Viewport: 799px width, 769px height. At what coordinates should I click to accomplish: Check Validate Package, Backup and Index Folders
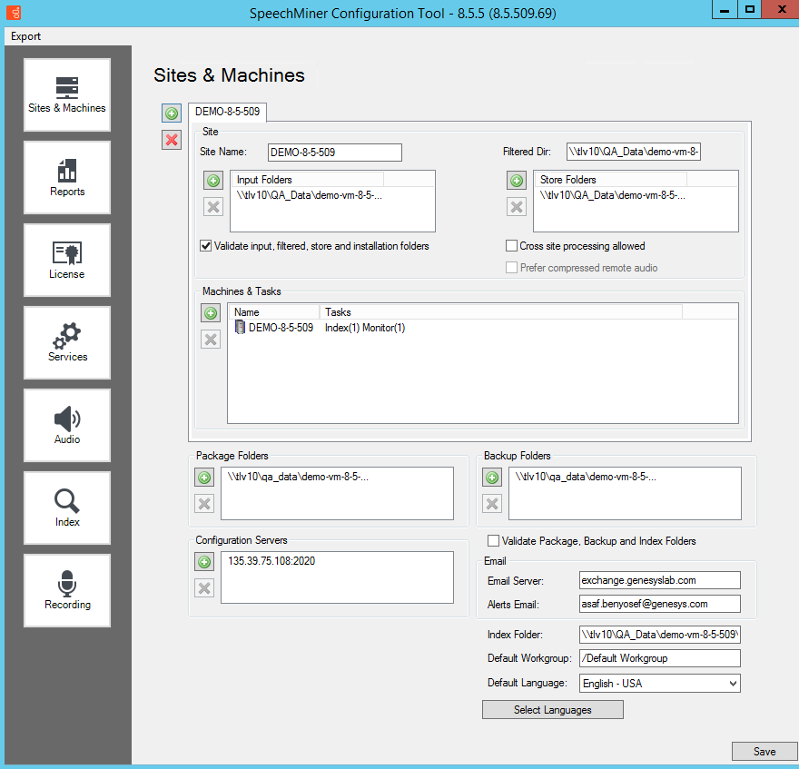pos(493,541)
